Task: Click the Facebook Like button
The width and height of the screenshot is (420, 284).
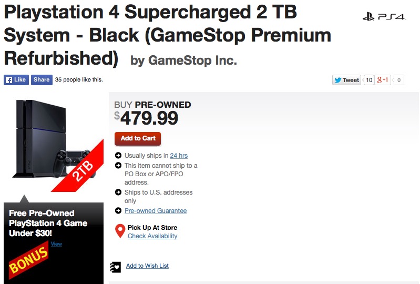Action: pyautogui.click(x=16, y=80)
